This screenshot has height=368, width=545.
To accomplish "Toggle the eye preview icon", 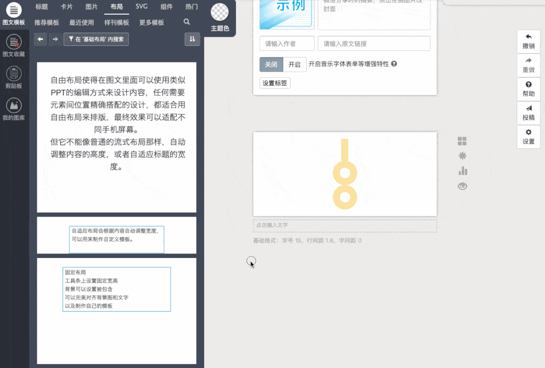I will [462, 186].
